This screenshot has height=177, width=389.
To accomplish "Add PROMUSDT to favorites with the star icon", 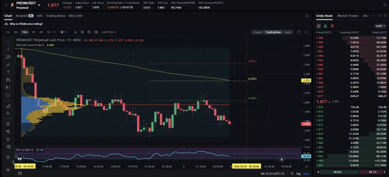I will pos(6,5).
